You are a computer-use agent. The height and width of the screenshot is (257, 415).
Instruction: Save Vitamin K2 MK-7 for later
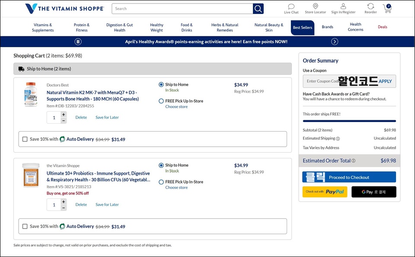[x=107, y=117]
